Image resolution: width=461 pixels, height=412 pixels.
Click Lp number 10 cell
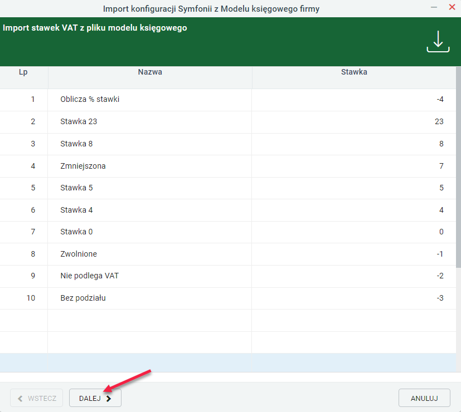pos(23,298)
